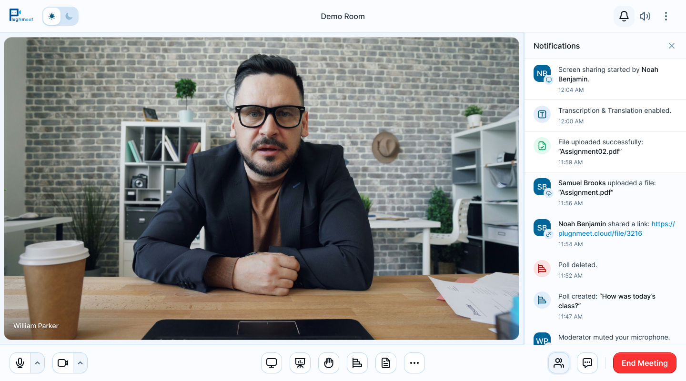The image size is (686, 381).
Task: Click the speaker volume icon
Action: pos(645,16)
